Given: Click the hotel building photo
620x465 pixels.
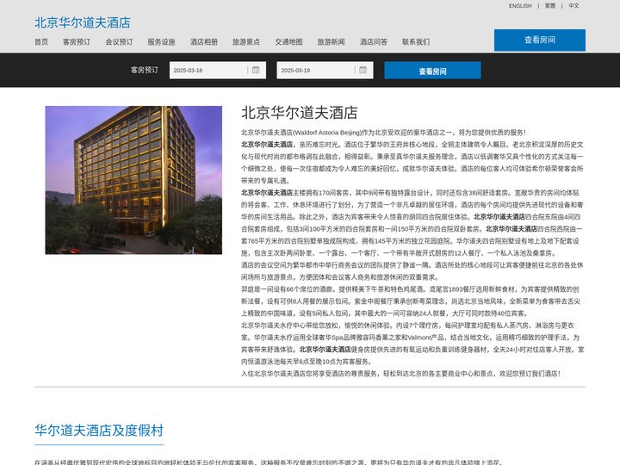Looking at the screenshot, I should 133,180.
